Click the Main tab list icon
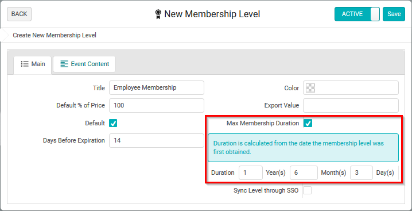412x211 pixels. 25,64
